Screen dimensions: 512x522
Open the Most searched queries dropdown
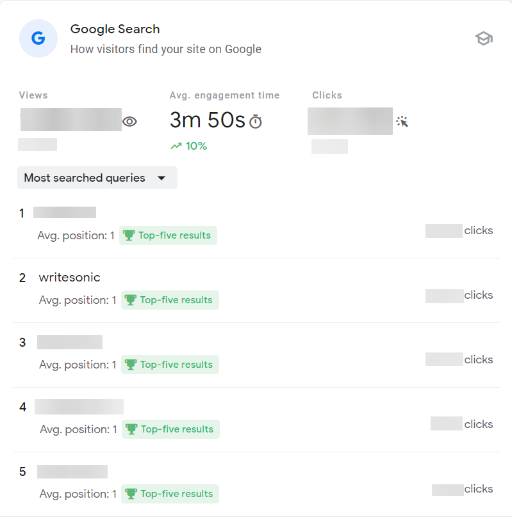pos(97,177)
